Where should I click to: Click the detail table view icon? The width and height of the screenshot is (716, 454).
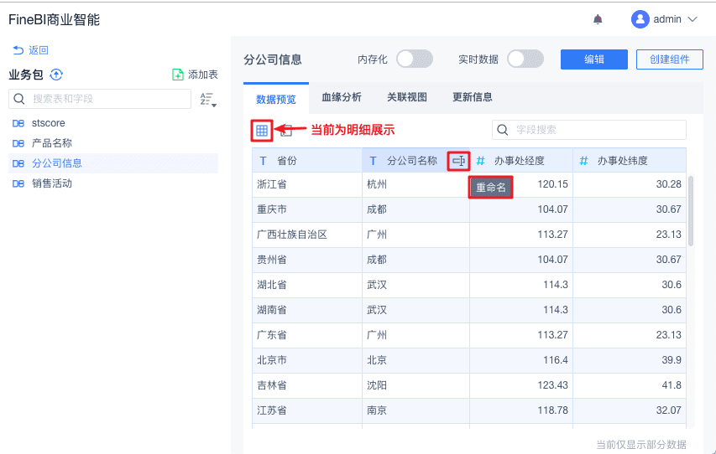[x=262, y=130]
